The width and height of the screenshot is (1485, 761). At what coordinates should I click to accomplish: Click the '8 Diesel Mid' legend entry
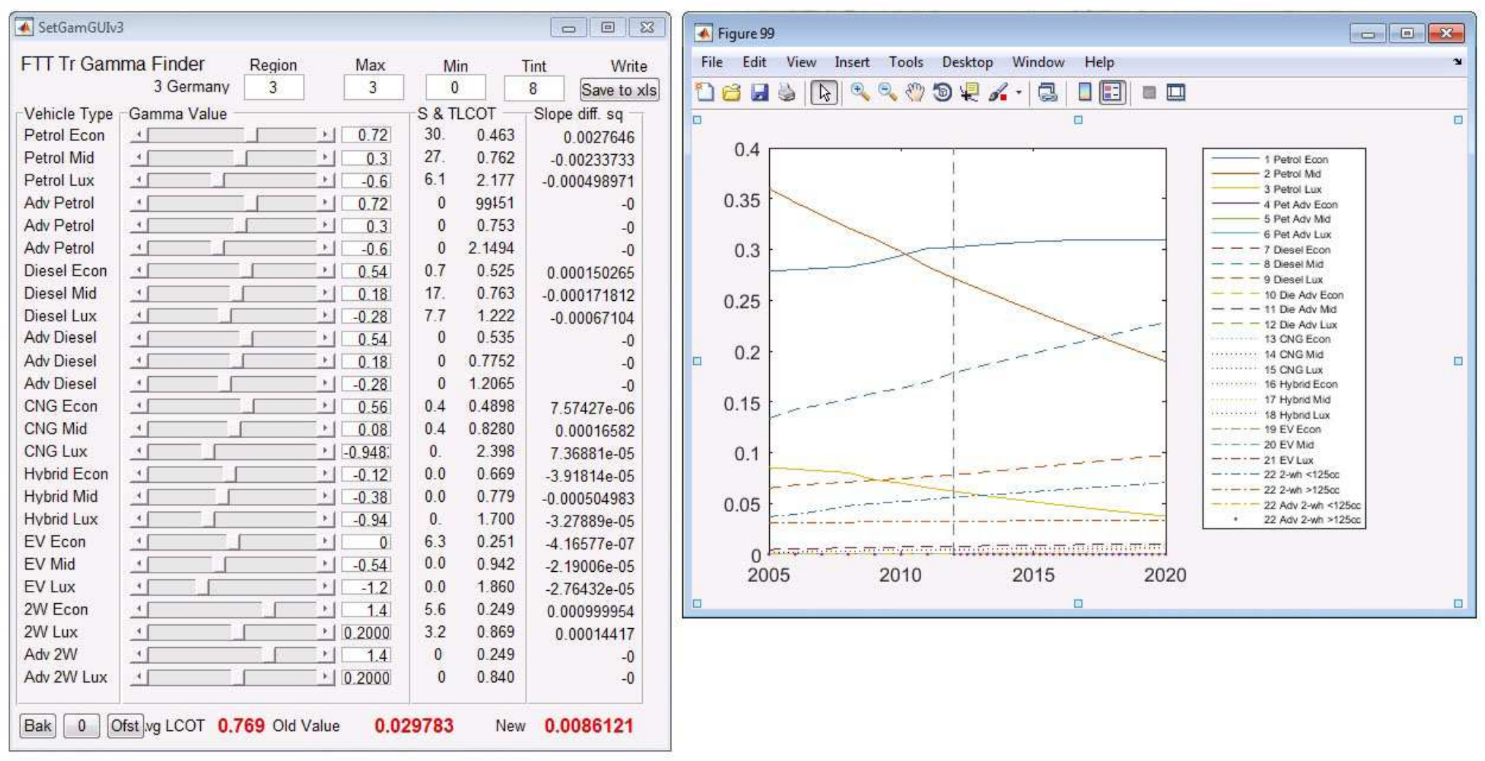click(1267, 264)
